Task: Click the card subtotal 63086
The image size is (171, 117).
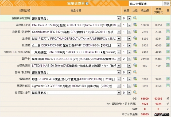Action: tap(158, 98)
